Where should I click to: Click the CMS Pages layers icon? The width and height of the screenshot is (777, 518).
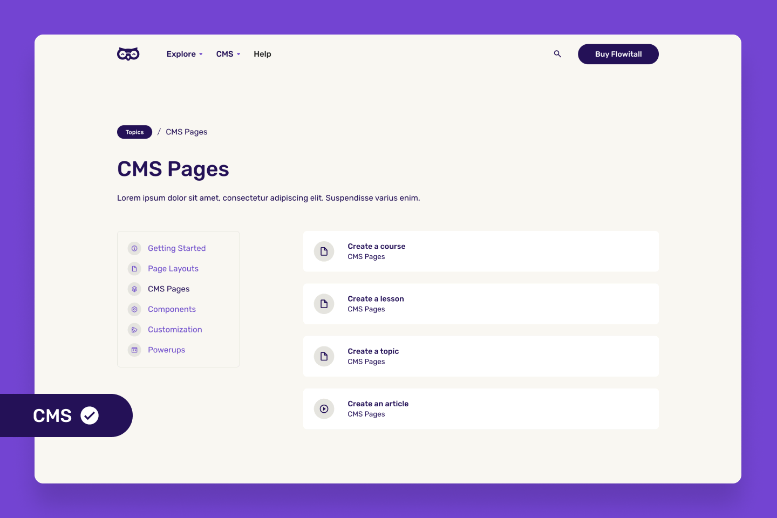[134, 289]
